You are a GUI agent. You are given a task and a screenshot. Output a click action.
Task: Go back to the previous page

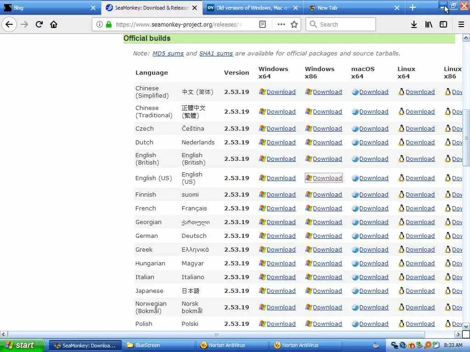[9, 24]
